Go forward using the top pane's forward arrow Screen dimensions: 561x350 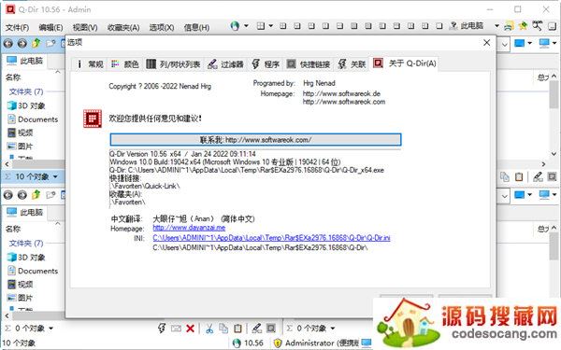coord(22,44)
